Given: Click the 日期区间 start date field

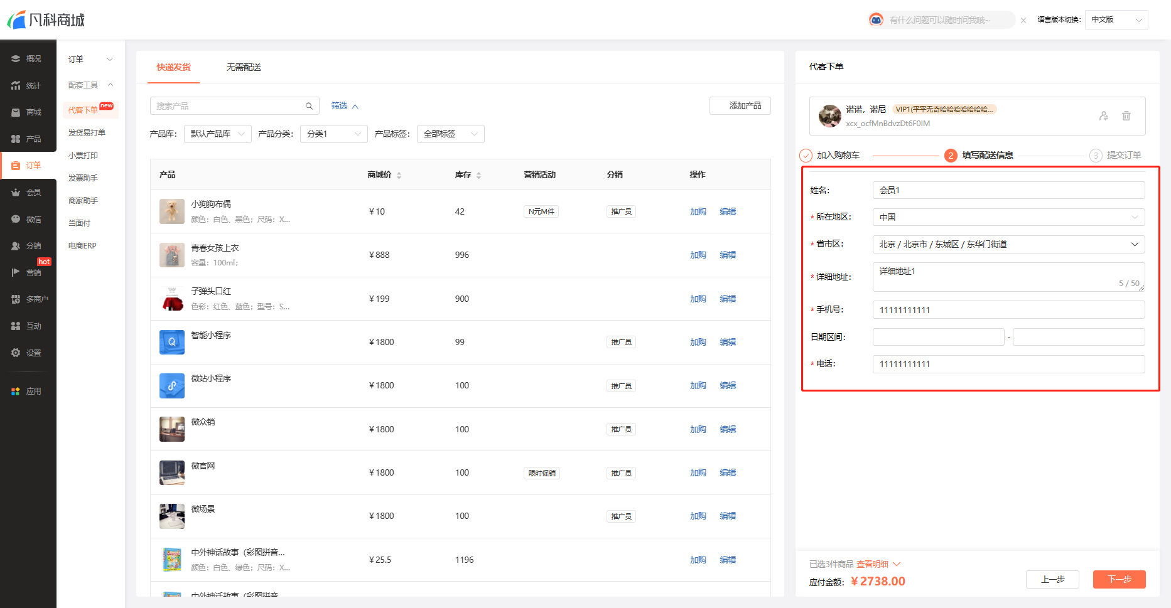Looking at the screenshot, I should [x=939, y=337].
